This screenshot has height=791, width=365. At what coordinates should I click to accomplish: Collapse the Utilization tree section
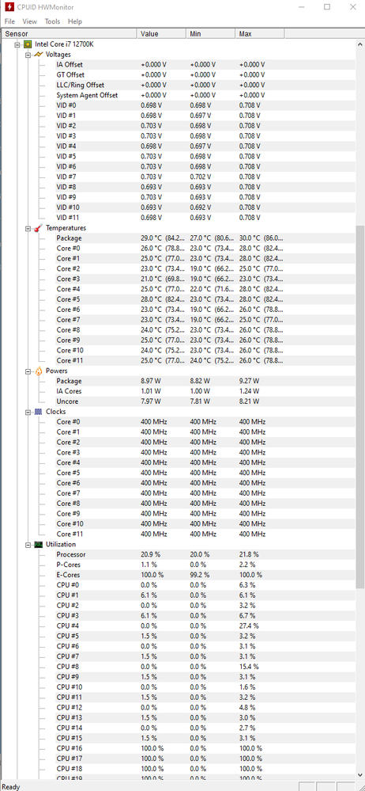tap(28, 544)
